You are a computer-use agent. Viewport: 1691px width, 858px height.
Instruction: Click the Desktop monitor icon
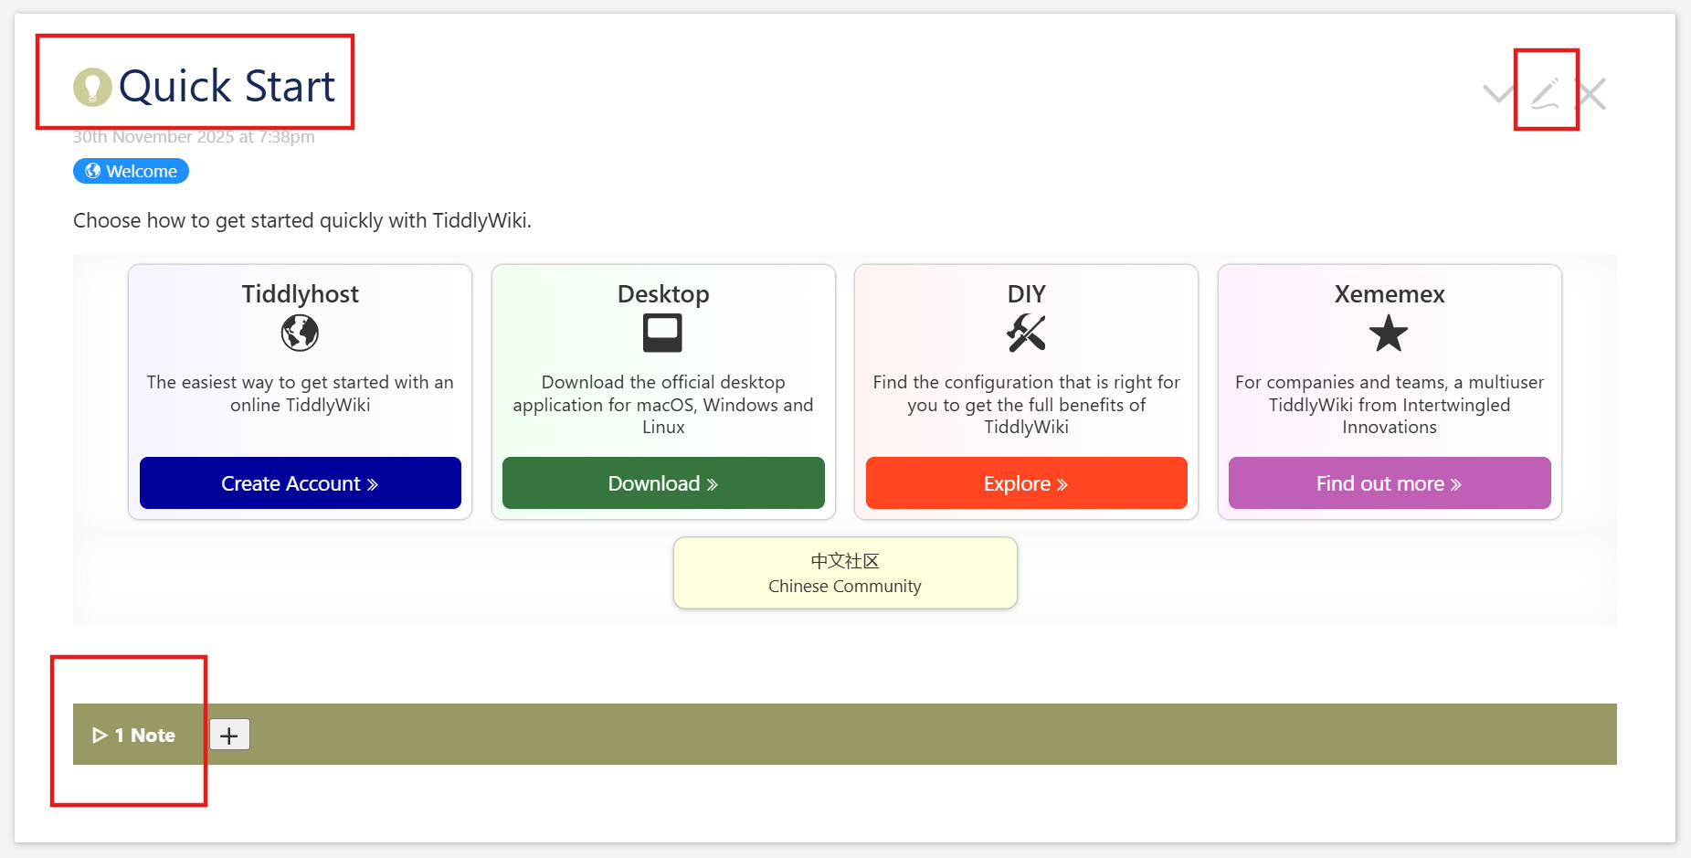[x=662, y=333]
